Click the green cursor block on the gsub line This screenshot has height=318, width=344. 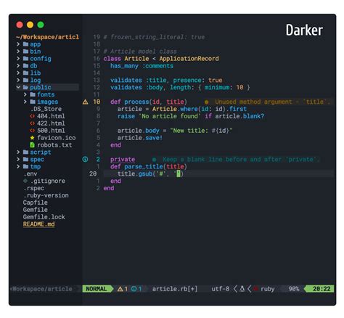click(179, 174)
